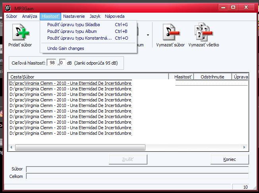Choose Použiť úpravu typu Album
Viewport: 259px width, 193px height.
coord(88,31)
